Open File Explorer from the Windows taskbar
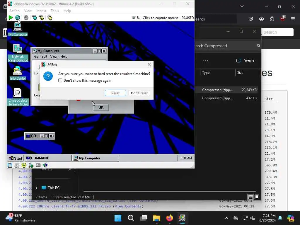 pos(157,218)
